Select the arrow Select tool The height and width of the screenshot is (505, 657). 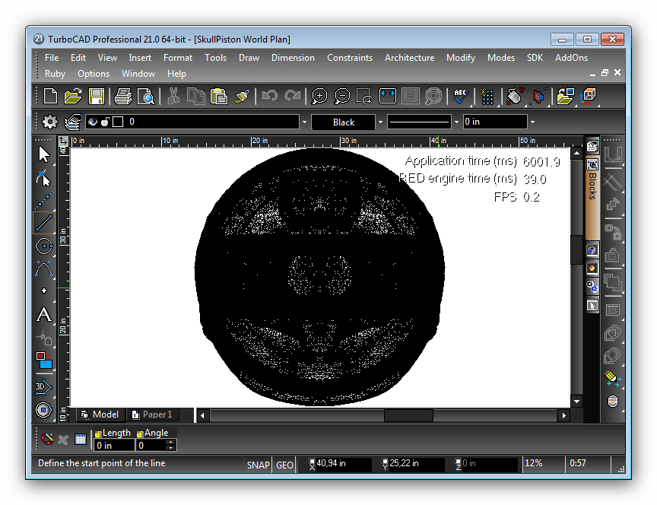(x=44, y=154)
